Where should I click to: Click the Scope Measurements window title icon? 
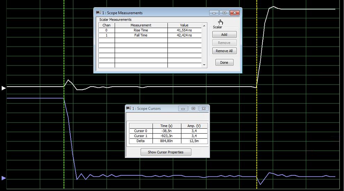(99, 13)
